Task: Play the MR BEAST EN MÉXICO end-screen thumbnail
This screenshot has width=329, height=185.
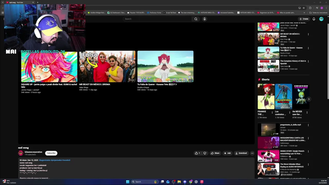Action: [107, 66]
